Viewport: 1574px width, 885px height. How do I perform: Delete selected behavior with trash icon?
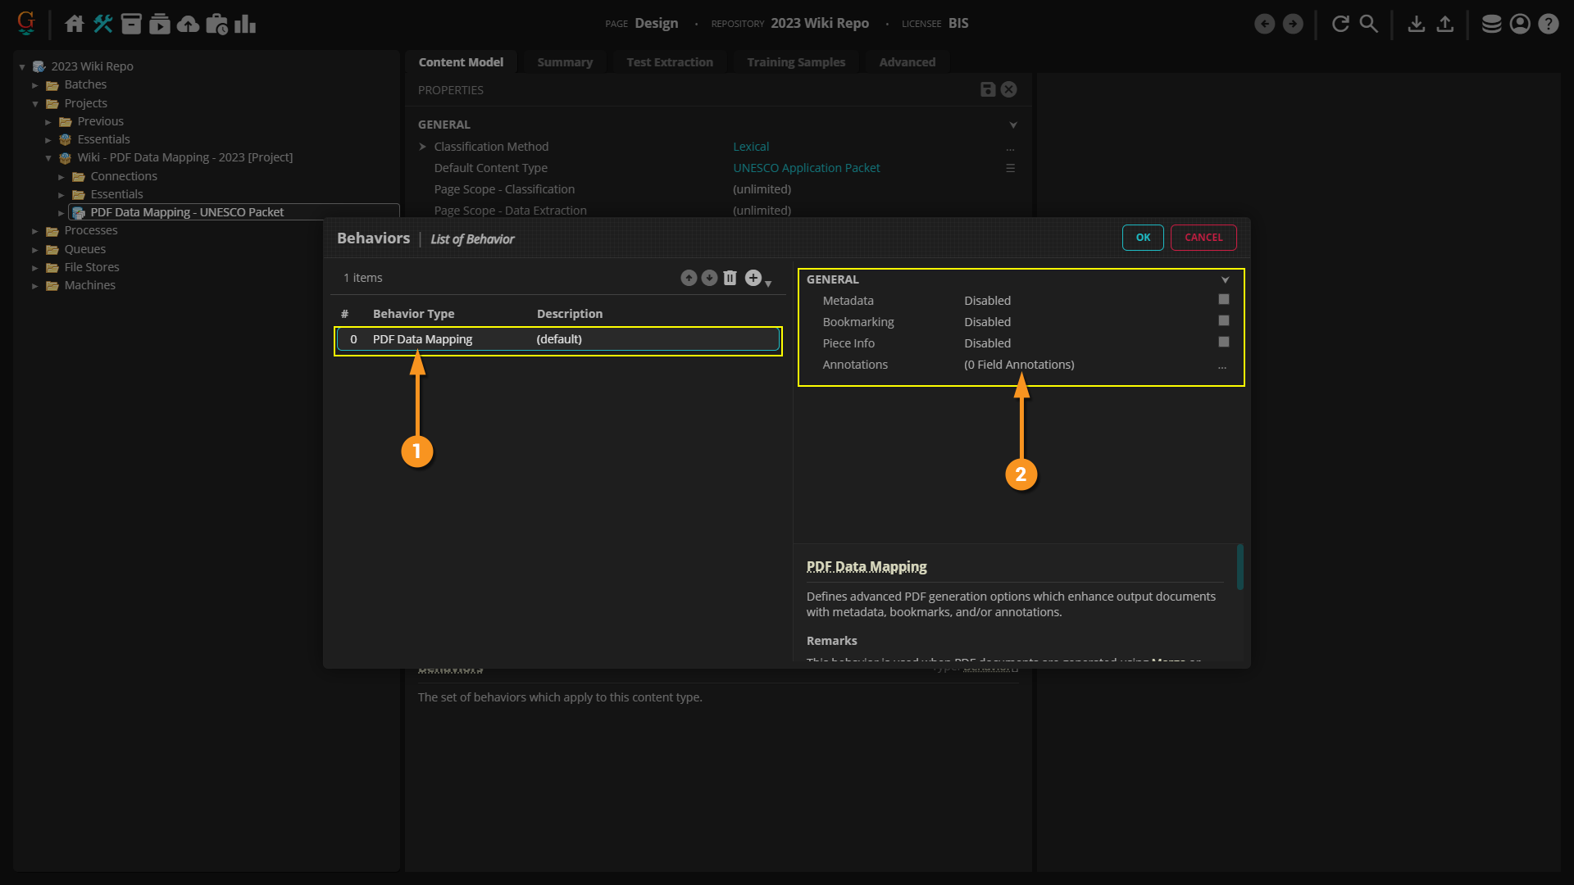pyautogui.click(x=730, y=279)
